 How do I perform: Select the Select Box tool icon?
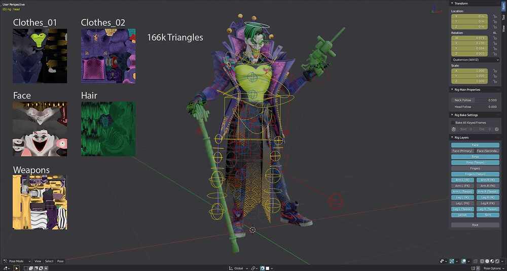[x=17, y=268]
